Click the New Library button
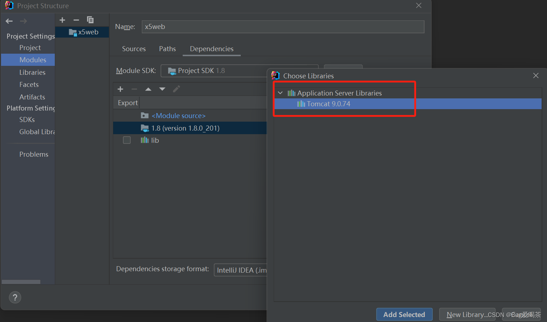Image resolution: width=547 pixels, height=322 pixels. 467,314
